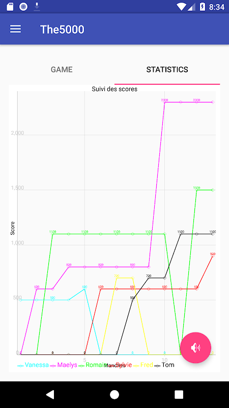Select the STATISTICS tab
The height and width of the screenshot is (408, 229).
(167, 69)
